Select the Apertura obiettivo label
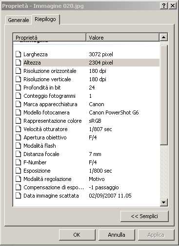179x246 pixels. [45, 137]
